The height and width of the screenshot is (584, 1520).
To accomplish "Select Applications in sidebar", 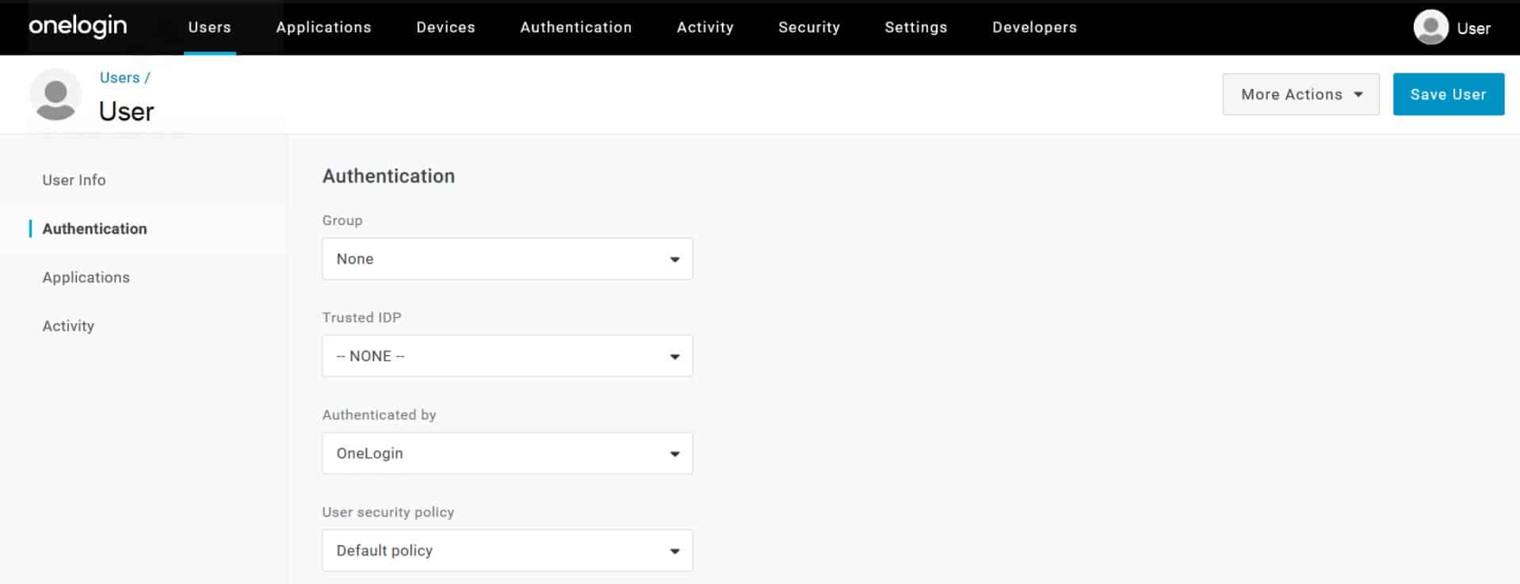I will [x=86, y=277].
